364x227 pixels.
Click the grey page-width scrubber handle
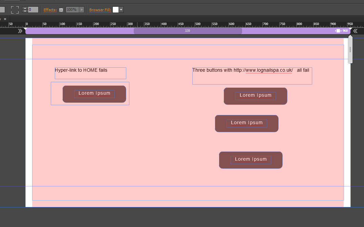350,49
